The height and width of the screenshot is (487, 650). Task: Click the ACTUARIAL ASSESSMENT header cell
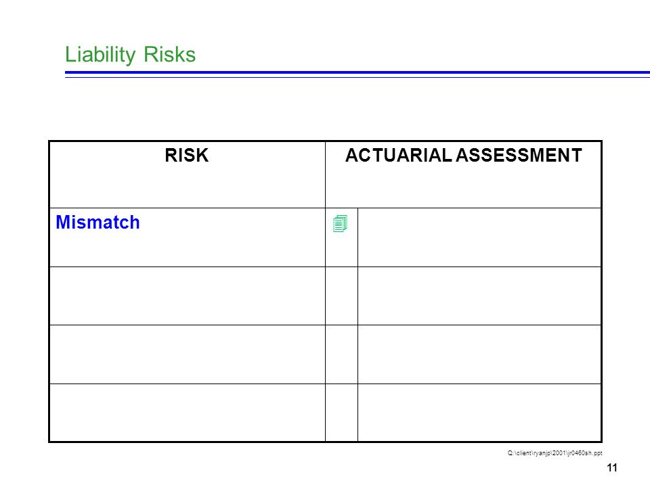(x=463, y=175)
